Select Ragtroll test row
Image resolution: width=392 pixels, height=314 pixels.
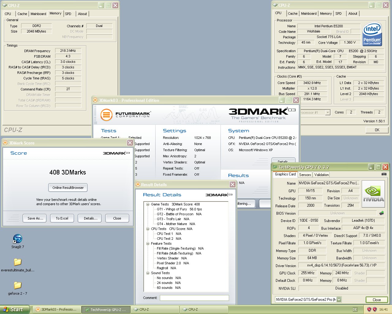(x=166, y=268)
